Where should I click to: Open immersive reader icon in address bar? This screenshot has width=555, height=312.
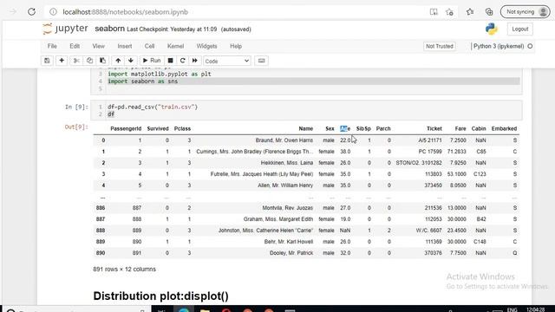point(434,12)
